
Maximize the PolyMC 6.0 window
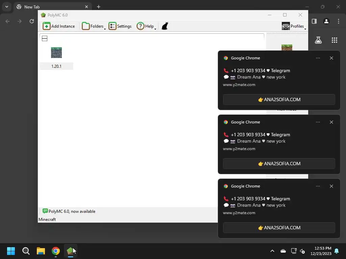(x=285, y=15)
